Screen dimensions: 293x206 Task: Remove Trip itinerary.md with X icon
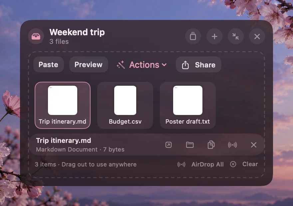click(254, 145)
